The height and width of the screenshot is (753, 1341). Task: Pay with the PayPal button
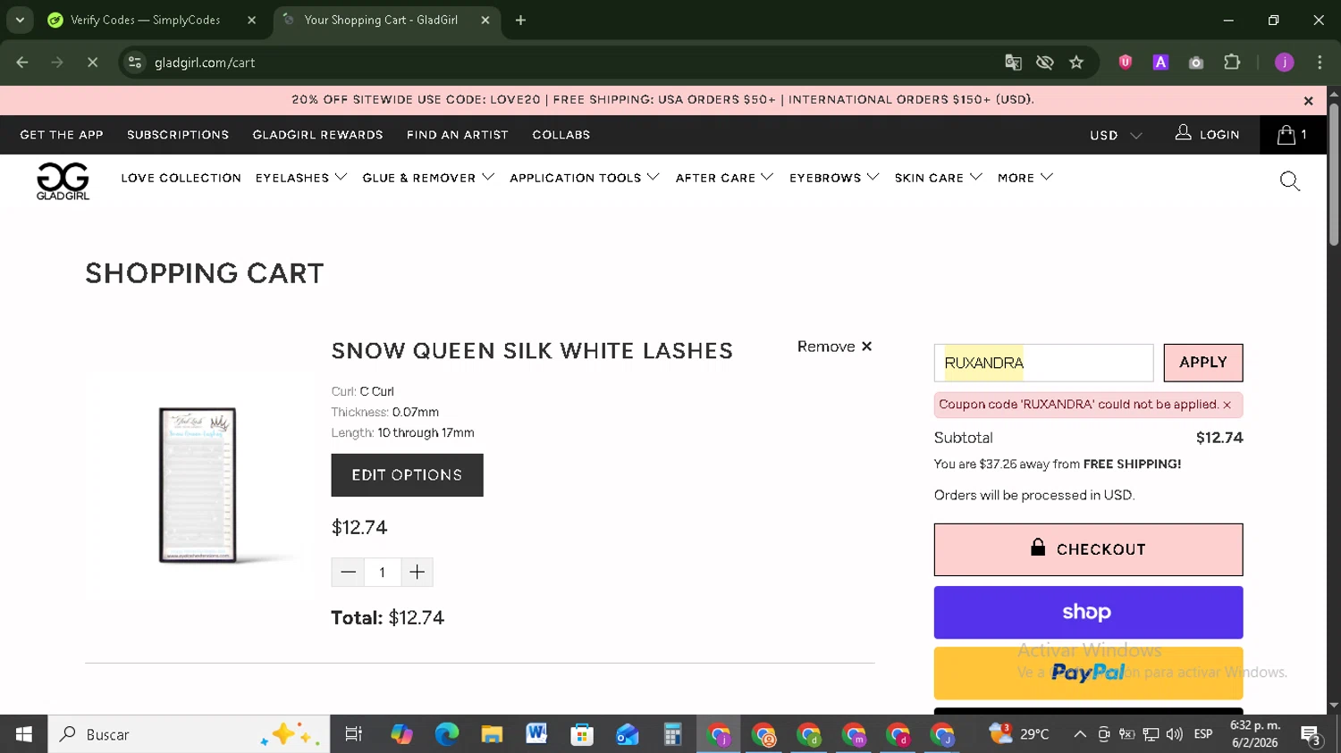[x=1088, y=673]
